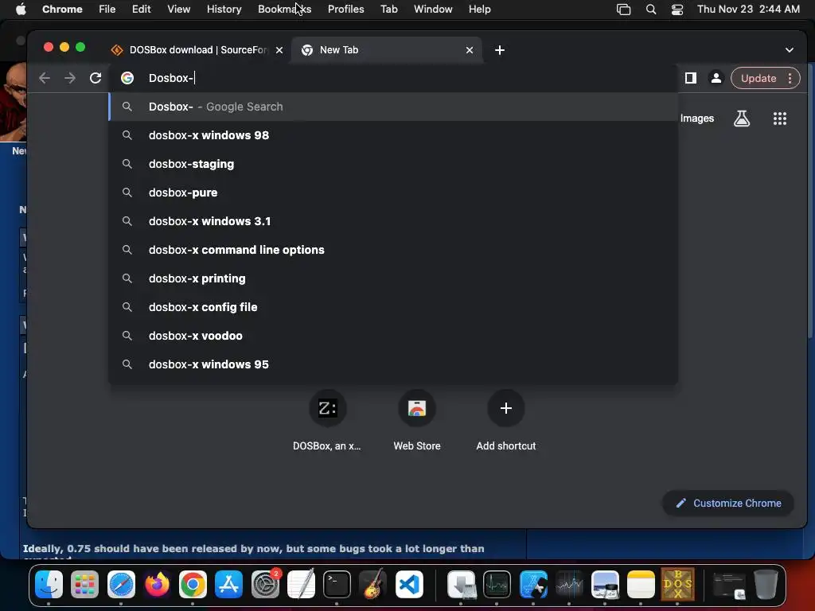Click the Customize Chrome button
The height and width of the screenshot is (611, 815).
(x=728, y=503)
